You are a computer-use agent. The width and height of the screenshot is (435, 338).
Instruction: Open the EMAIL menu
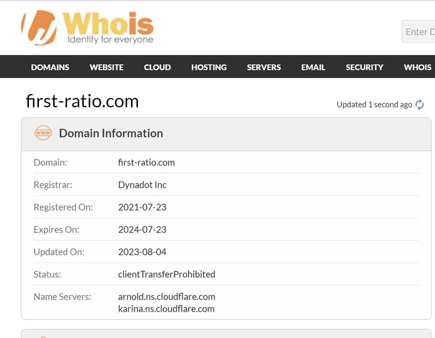coord(313,67)
